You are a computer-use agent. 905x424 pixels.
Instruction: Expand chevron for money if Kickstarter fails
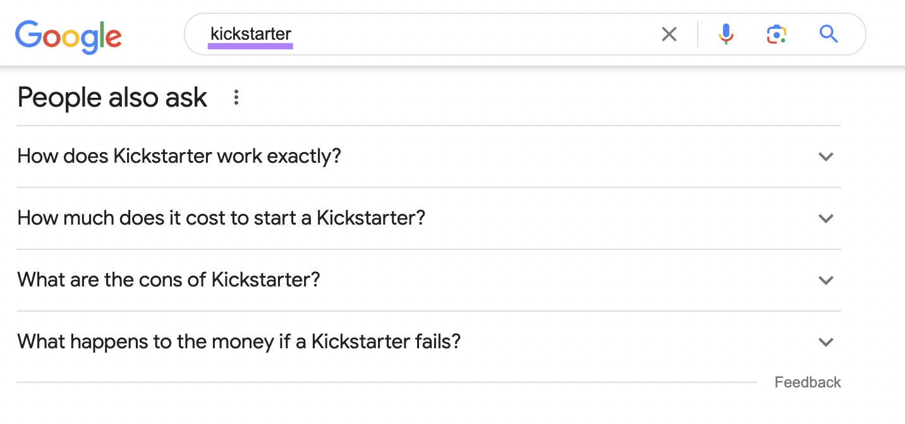(x=825, y=342)
